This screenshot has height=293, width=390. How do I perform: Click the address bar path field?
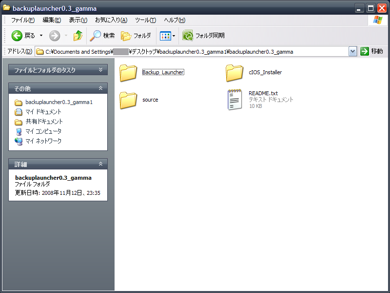tap(192, 52)
